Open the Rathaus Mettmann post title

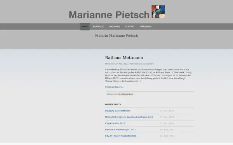click(124, 58)
